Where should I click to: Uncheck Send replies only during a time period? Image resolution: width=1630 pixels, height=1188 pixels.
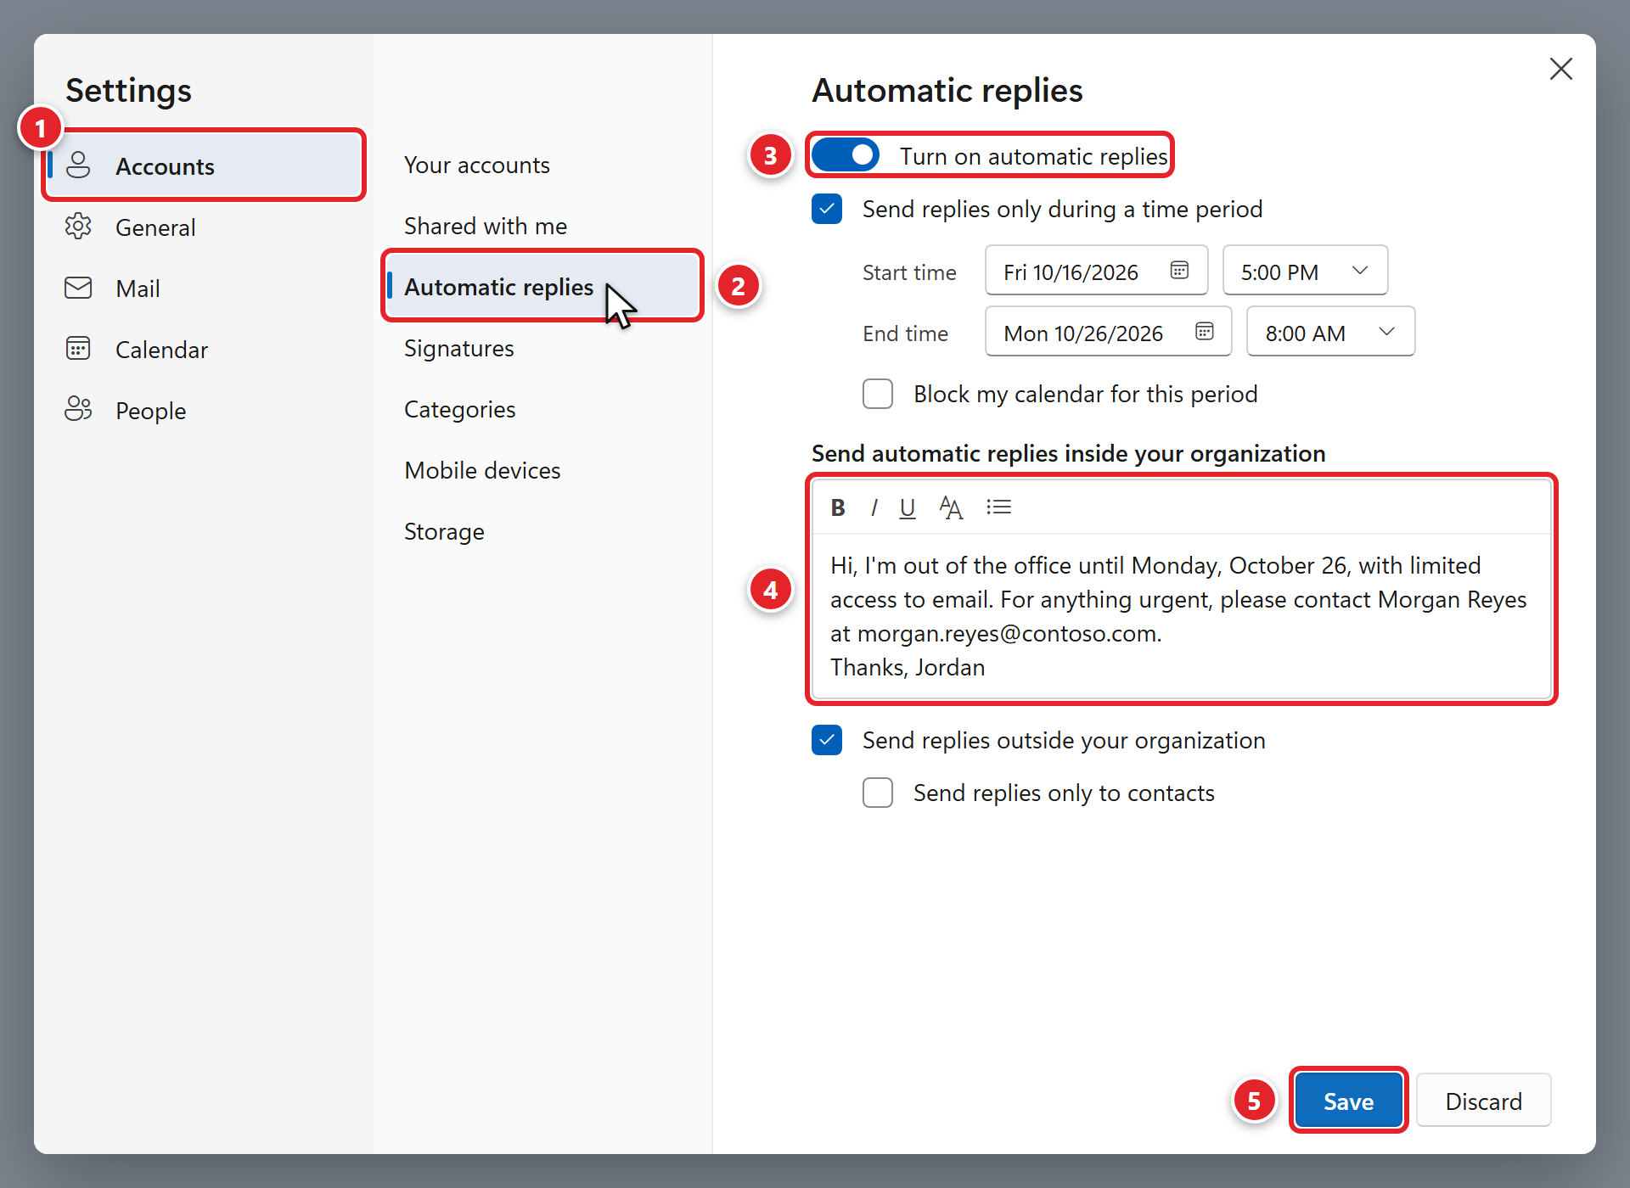[827, 209]
